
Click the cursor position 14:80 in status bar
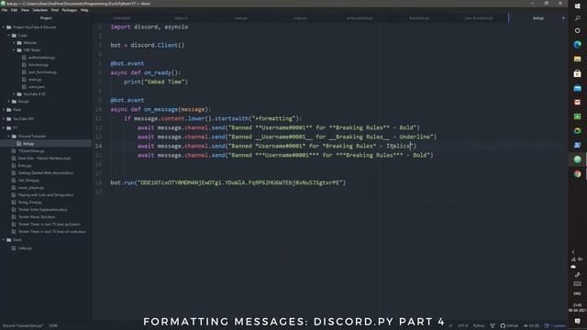(53, 326)
